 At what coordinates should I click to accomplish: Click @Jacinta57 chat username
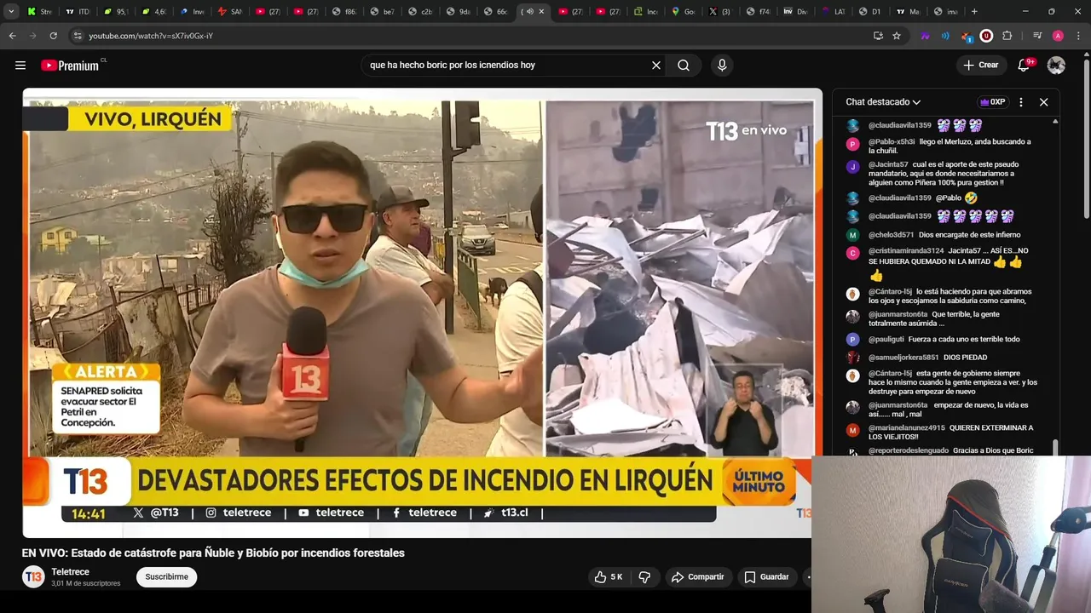888,164
